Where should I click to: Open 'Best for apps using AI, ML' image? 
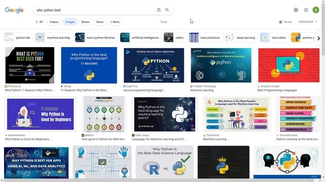tap(36, 162)
